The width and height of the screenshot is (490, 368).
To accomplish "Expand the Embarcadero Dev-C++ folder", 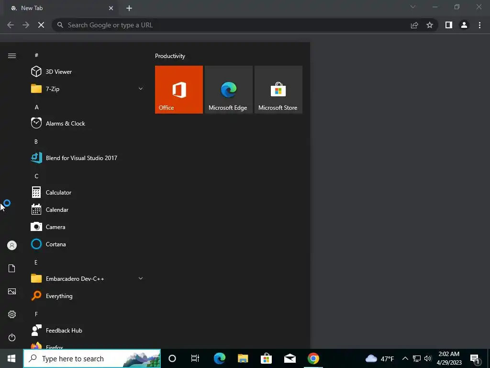I will [87, 278].
